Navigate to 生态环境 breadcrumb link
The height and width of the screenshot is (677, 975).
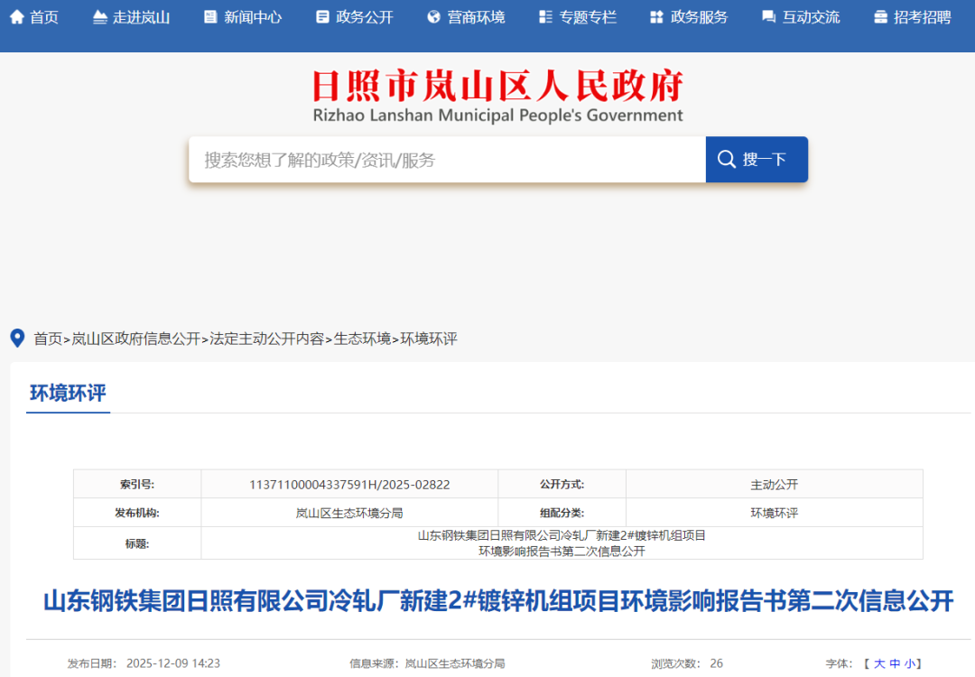coord(362,339)
